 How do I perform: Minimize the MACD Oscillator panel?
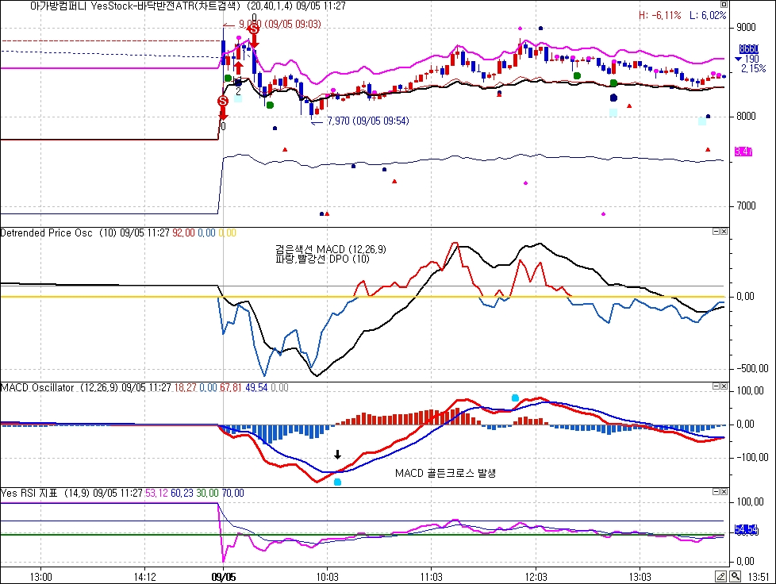(716, 386)
